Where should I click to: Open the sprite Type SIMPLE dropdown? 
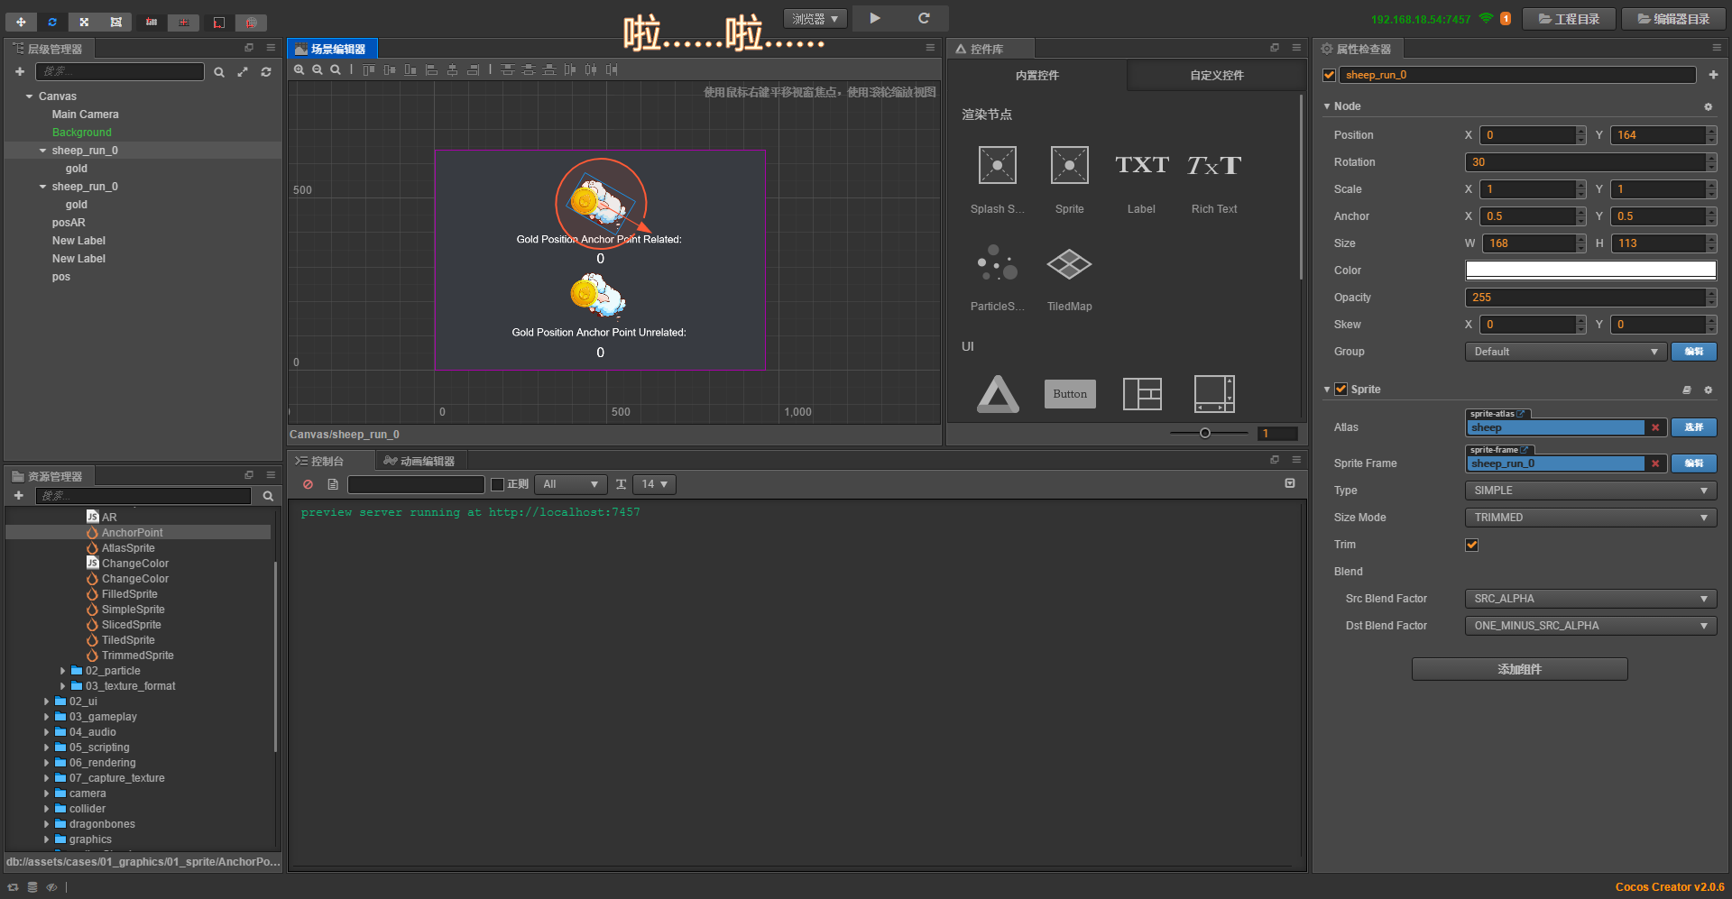pyautogui.click(x=1590, y=491)
